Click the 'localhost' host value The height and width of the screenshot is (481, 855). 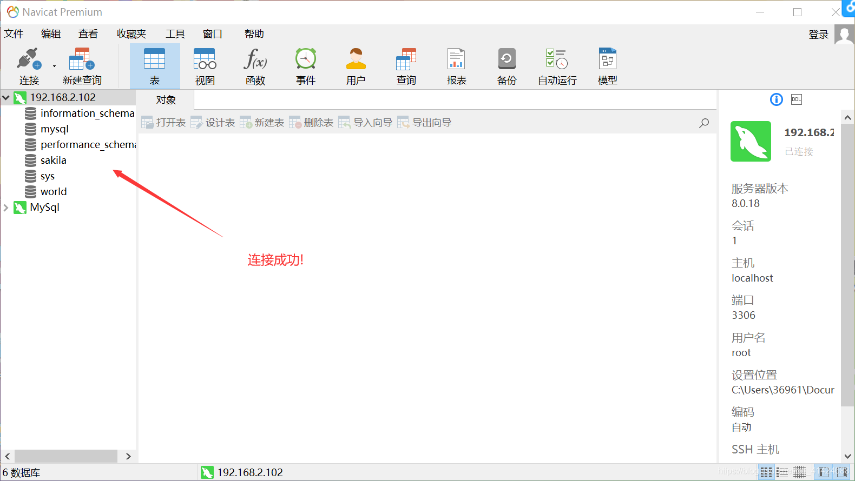[x=752, y=278]
